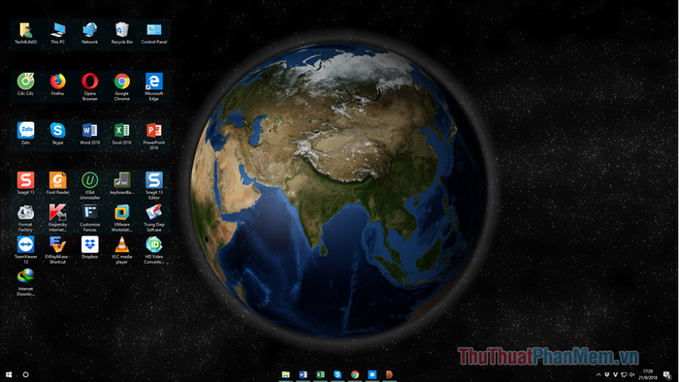Open the Windows Start menu
This screenshot has height=382, width=679.
pyautogui.click(x=9, y=374)
